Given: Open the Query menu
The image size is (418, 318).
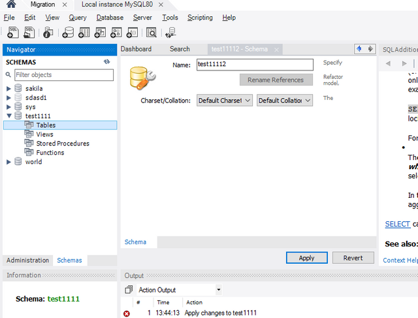Looking at the screenshot, I should coord(78,18).
